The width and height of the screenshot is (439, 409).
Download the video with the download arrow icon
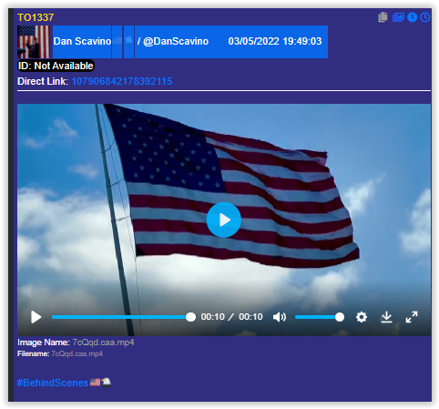pos(386,317)
